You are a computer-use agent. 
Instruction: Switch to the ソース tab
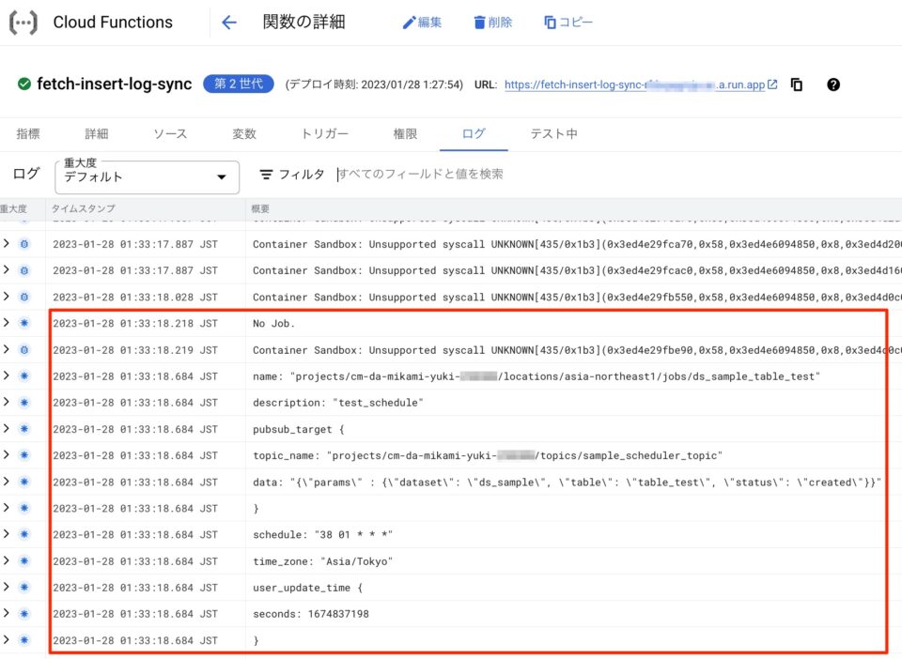coord(169,133)
